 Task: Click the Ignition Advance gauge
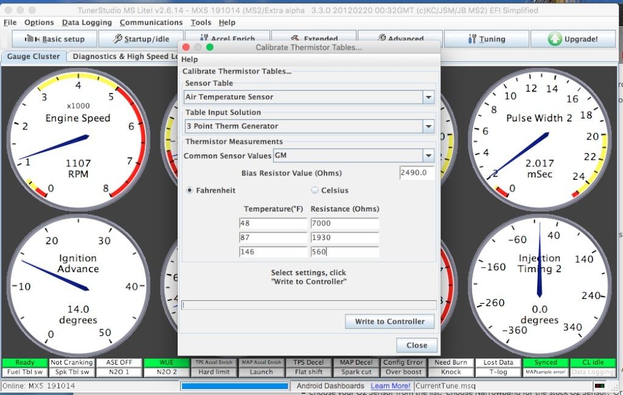point(78,286)
